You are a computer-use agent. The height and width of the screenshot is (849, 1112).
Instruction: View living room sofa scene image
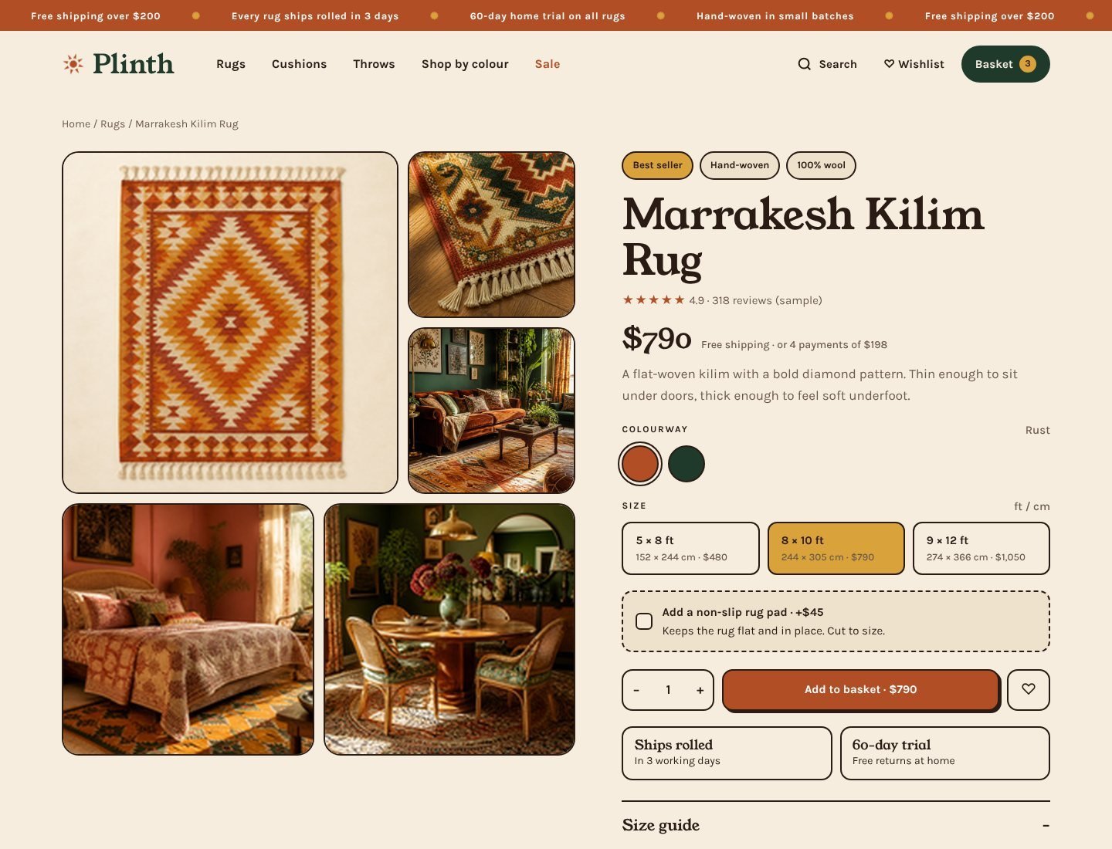click(x=491, y=411)
